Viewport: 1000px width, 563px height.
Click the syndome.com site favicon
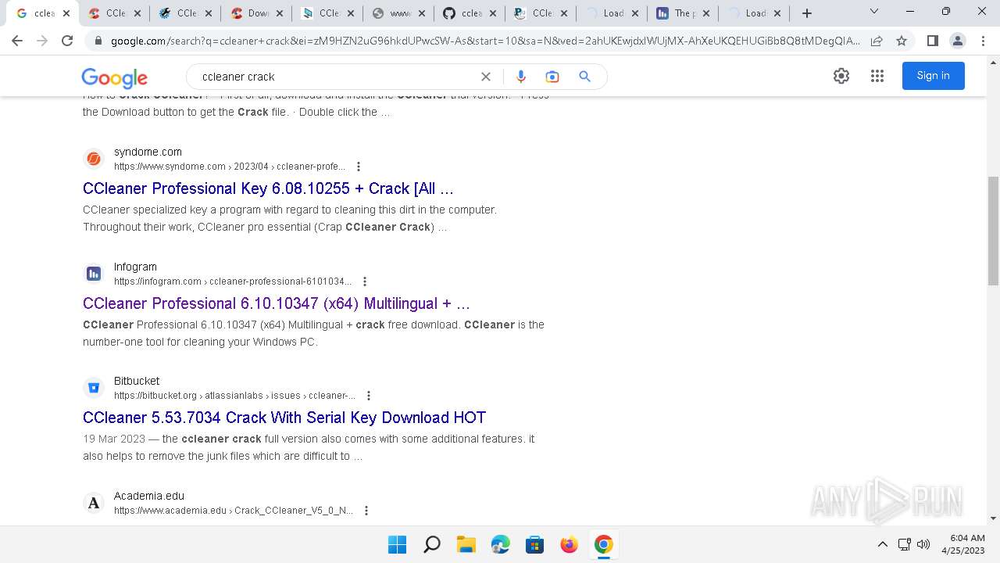coord(94,159)
